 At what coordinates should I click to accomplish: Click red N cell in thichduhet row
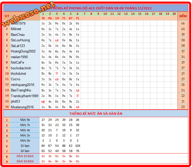[x=57, y=74]
